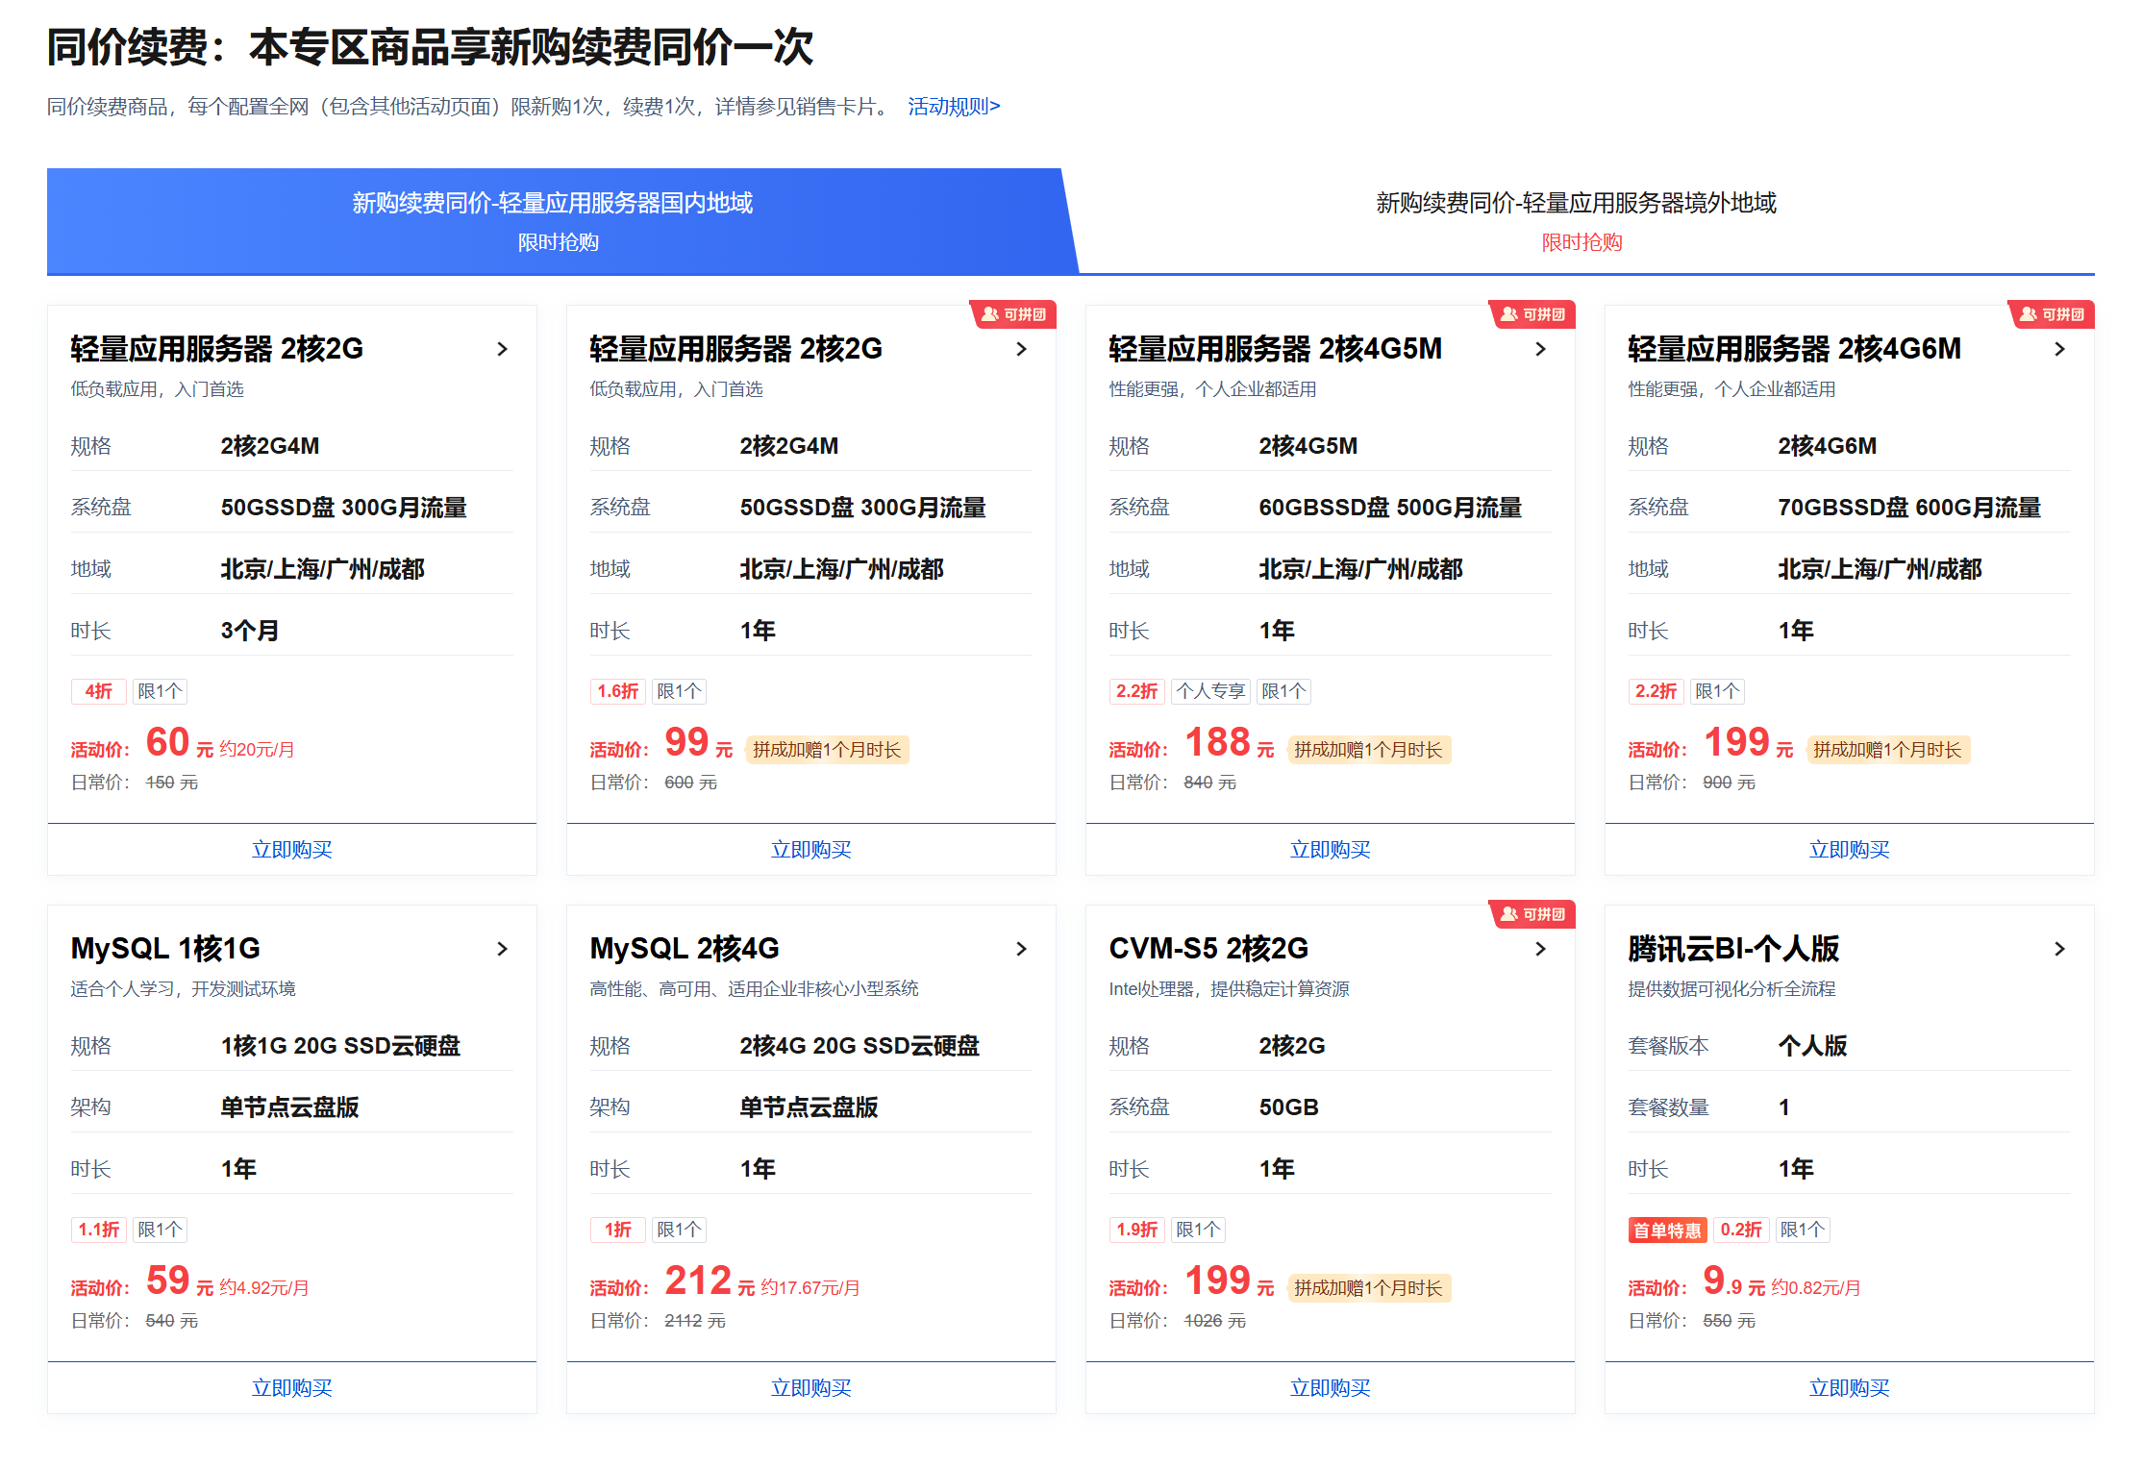Expand the MySQL 2核4G card chevron
2142x1467 pixels.
1021,949
